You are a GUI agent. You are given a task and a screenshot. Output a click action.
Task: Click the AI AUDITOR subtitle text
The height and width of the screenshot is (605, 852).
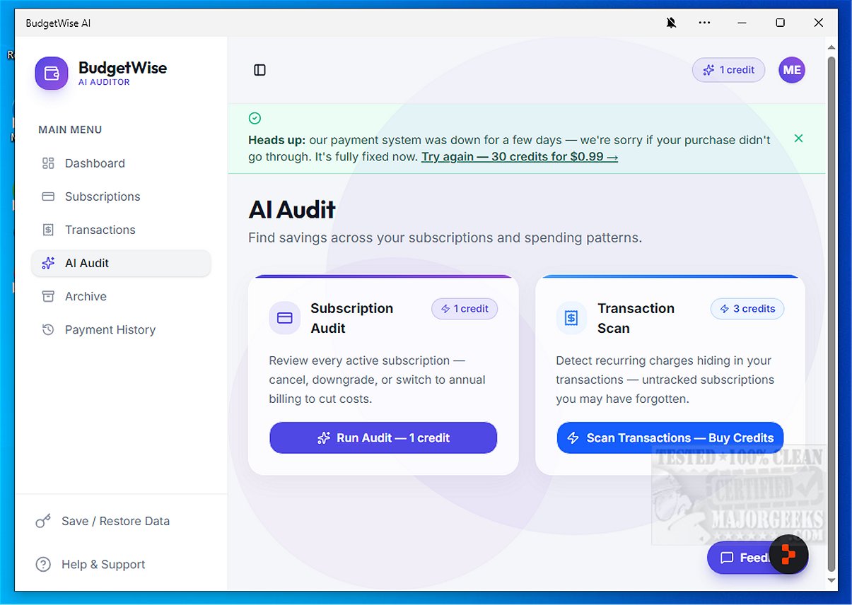pyautogui.click(x=104, y=82)
